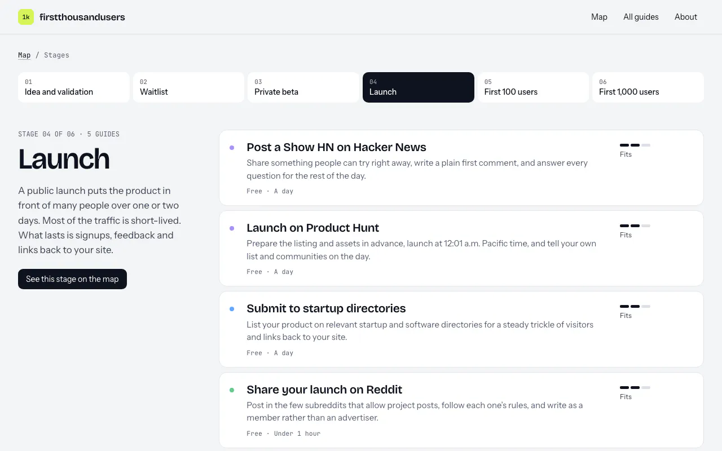
Task: Go to First 100 users stage
Action: (x=533, y=87)
